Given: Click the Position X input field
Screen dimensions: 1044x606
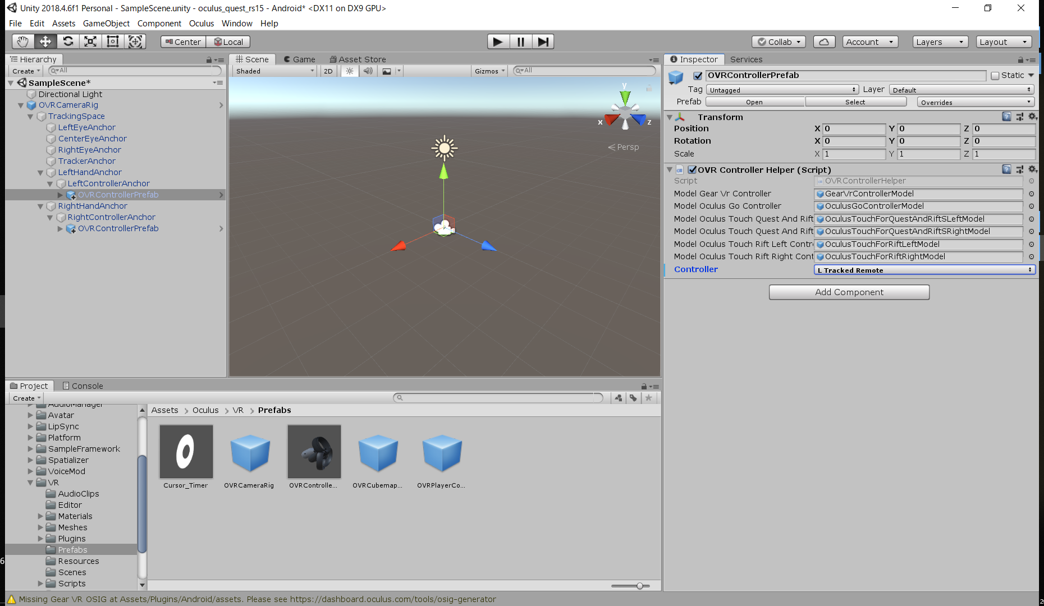Looking at the screenshot, I should pyautogui.click(x=854, y=128).
